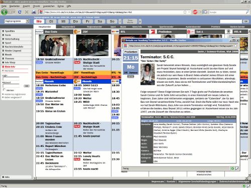
Task: Open the Adblock Plus red ABP icon
Action: click(195, 12)
